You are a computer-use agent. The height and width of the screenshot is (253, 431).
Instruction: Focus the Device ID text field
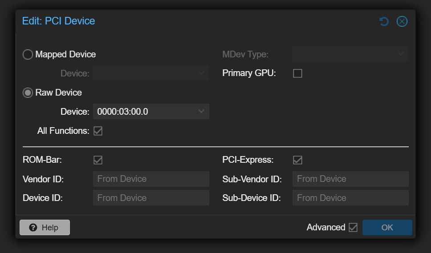[x=150, y=198]
